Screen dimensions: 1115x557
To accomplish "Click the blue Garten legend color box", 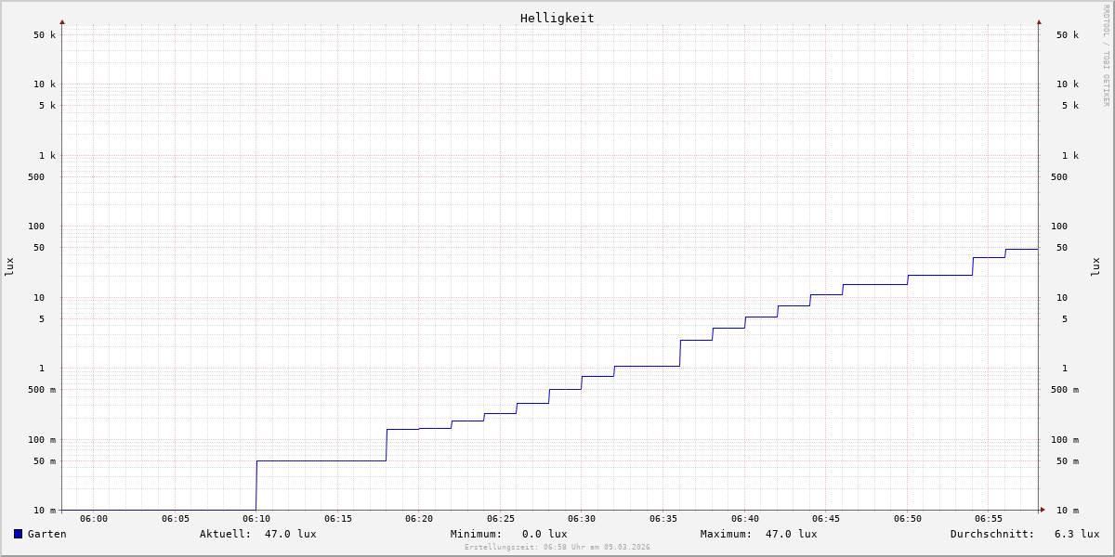I will click(18, 534).
